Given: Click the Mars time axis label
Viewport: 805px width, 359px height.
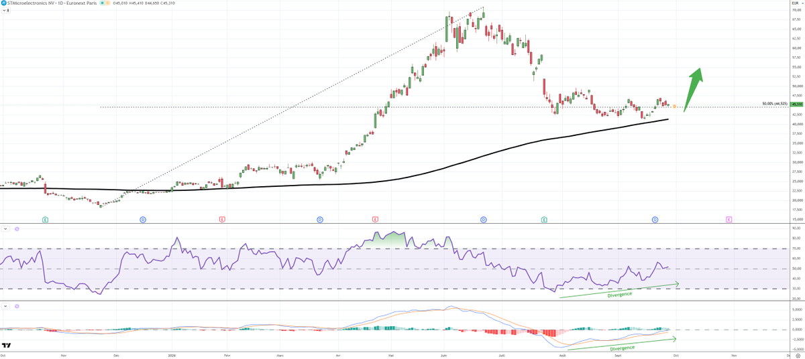Looking at the screenshot, I should pyautogui.click(x=280, y=356).
